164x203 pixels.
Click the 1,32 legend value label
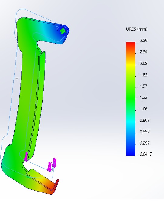143,97
